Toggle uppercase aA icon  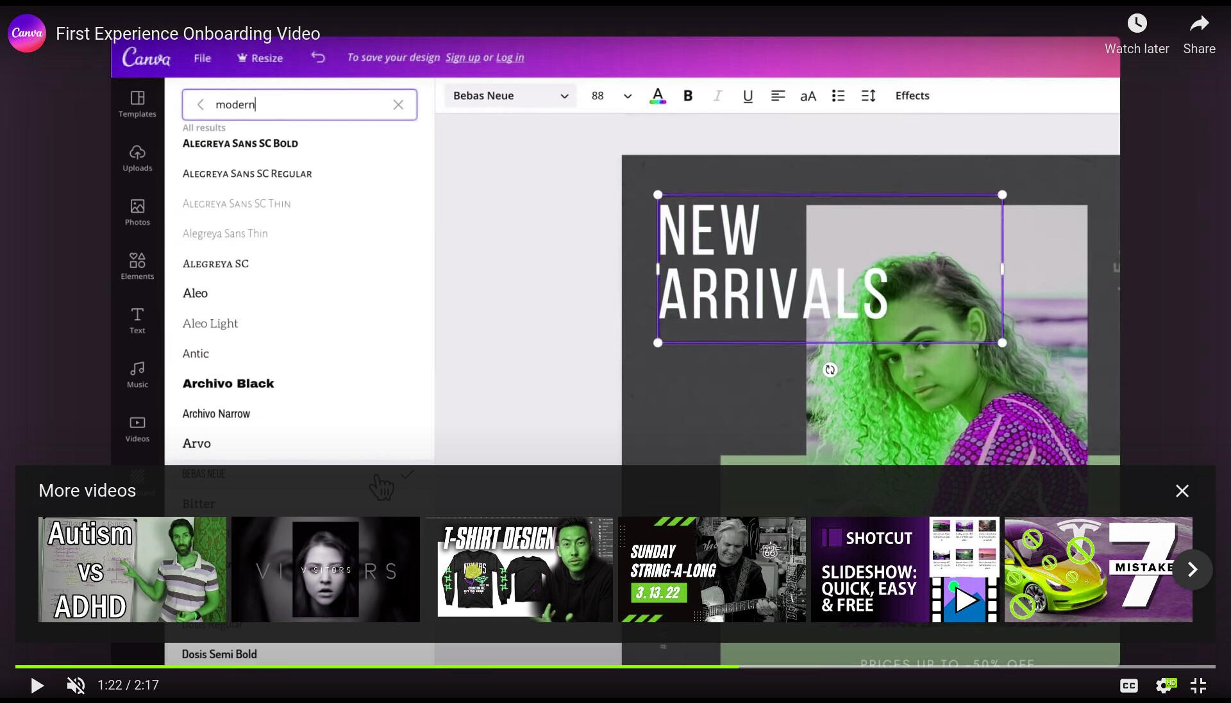(808, 96)
